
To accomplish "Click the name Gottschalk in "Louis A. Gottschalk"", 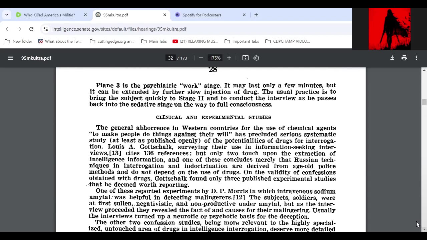I will click(156, 147).
